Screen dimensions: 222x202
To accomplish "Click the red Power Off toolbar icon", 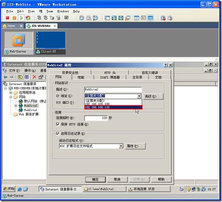I will pyautogui.click(x=7, y=18).
